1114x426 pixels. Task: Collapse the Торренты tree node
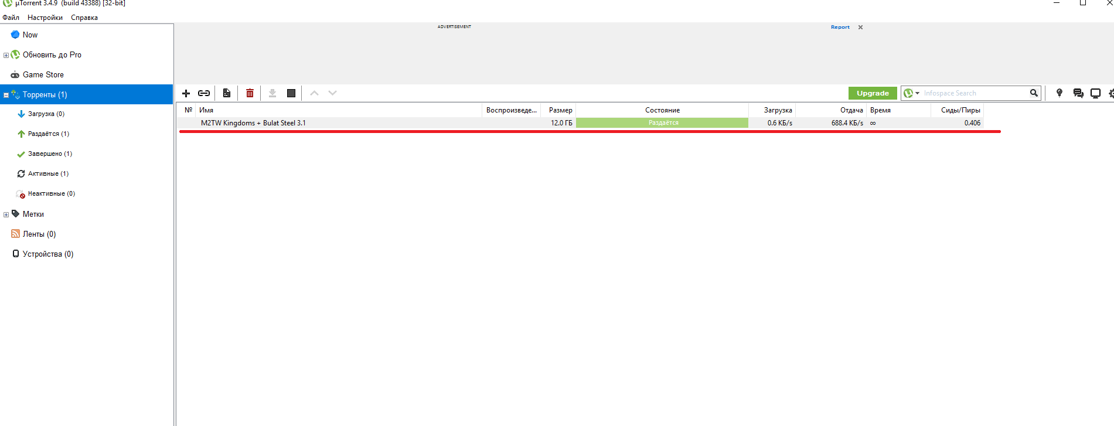[x=6, y=95]
